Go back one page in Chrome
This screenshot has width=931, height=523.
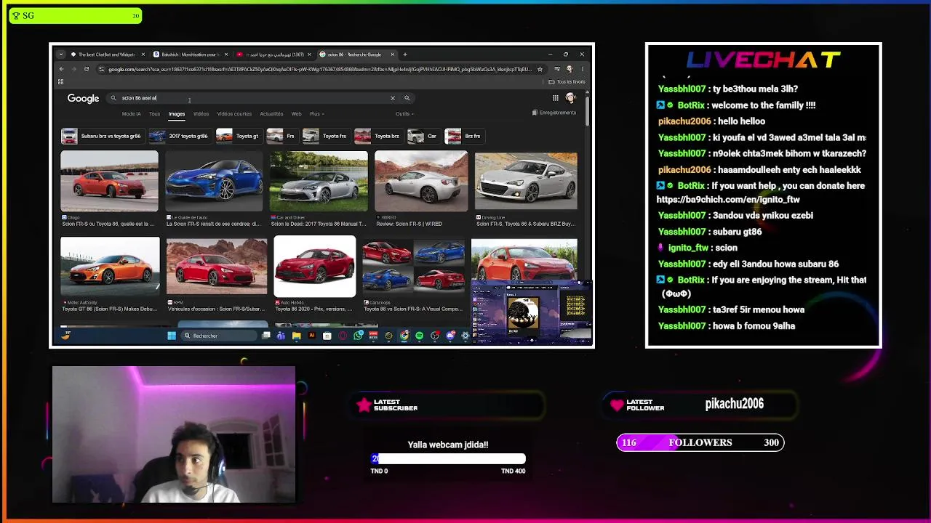point(62,69)
